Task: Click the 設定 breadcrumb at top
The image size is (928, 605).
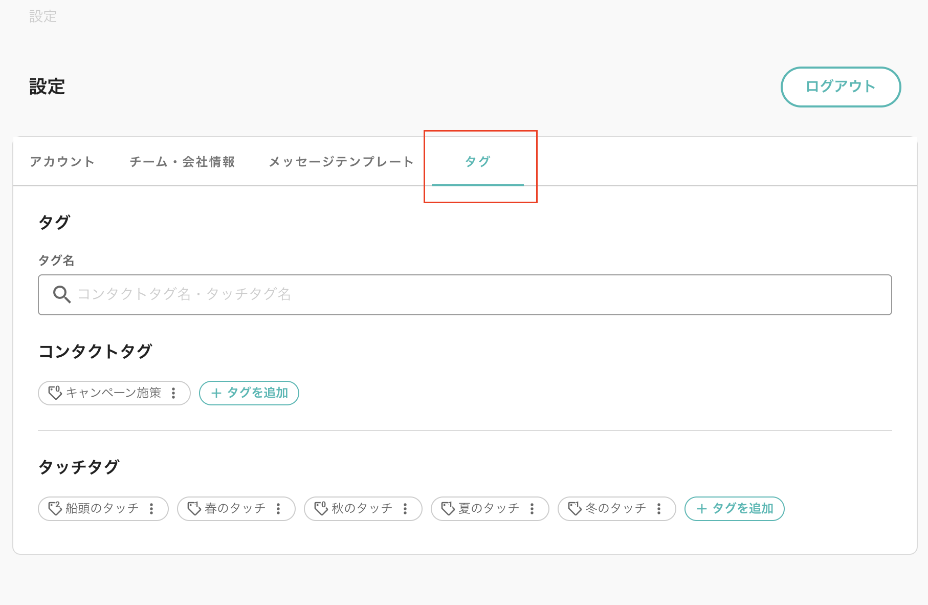Action: [43, 16]
